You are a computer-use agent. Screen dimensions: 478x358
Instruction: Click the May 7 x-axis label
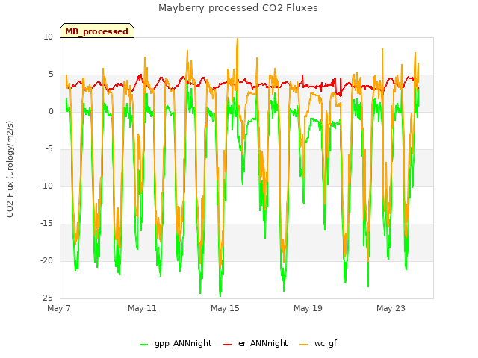(58, 308)
